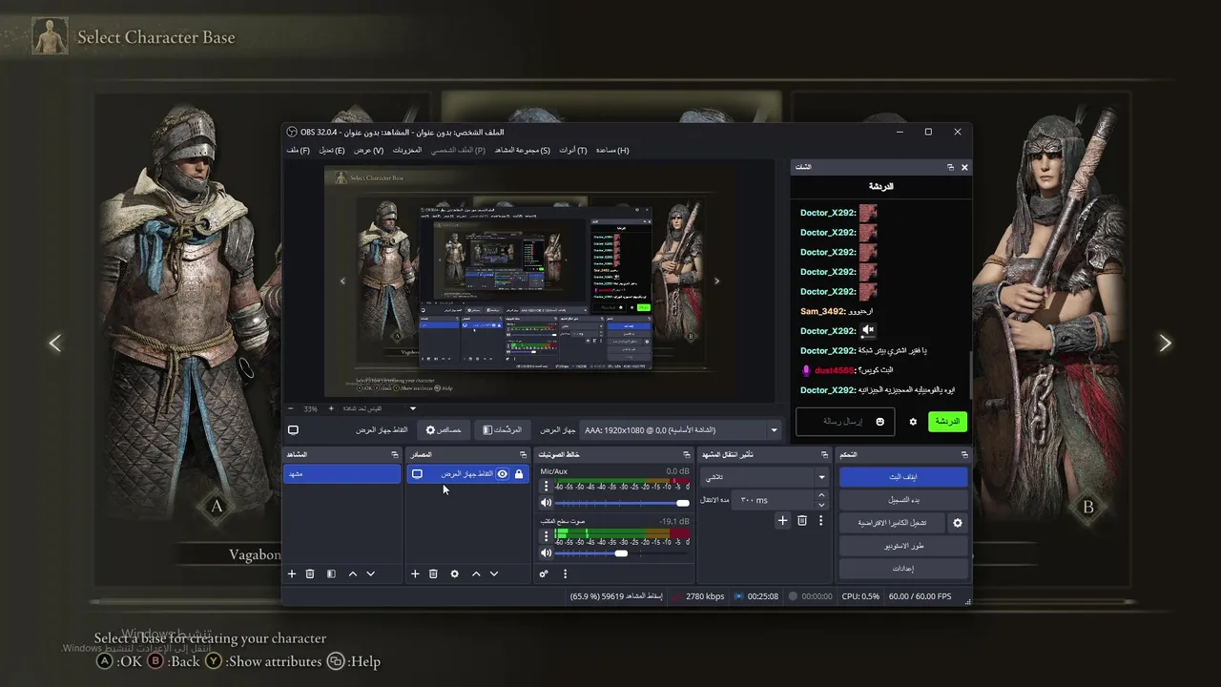The height and width of the screenshot is (687, 1221).
Task: Zoom in preview with the plus icon
Action: tap(331, 408)
